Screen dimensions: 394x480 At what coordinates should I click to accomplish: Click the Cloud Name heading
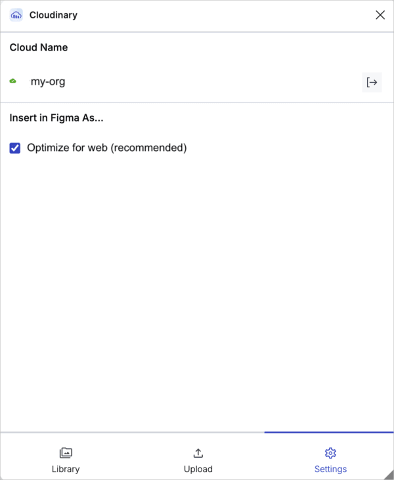tap(39, 47)
